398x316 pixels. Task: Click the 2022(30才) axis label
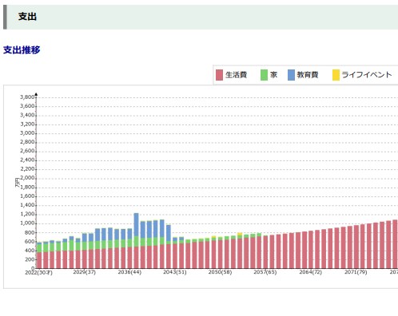pos(38,273)
